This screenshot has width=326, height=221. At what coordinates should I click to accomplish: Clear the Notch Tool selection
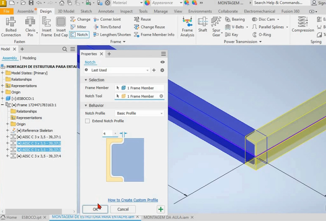(x=161, y=96)
